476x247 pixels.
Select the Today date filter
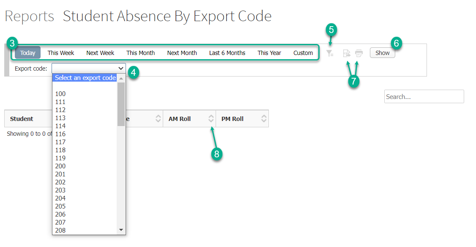(x=27, y=52)
